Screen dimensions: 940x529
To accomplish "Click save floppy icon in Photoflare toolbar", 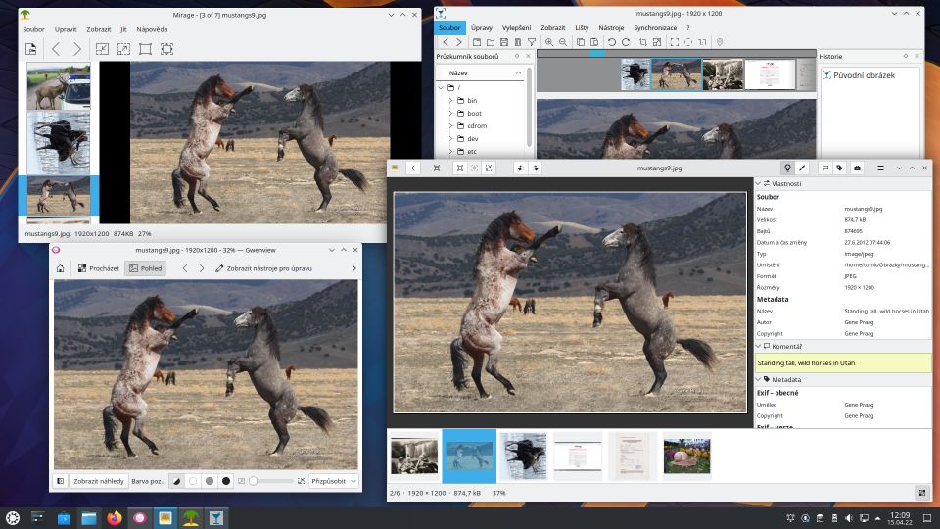I will pyautogui.click(x=504, y=42).
